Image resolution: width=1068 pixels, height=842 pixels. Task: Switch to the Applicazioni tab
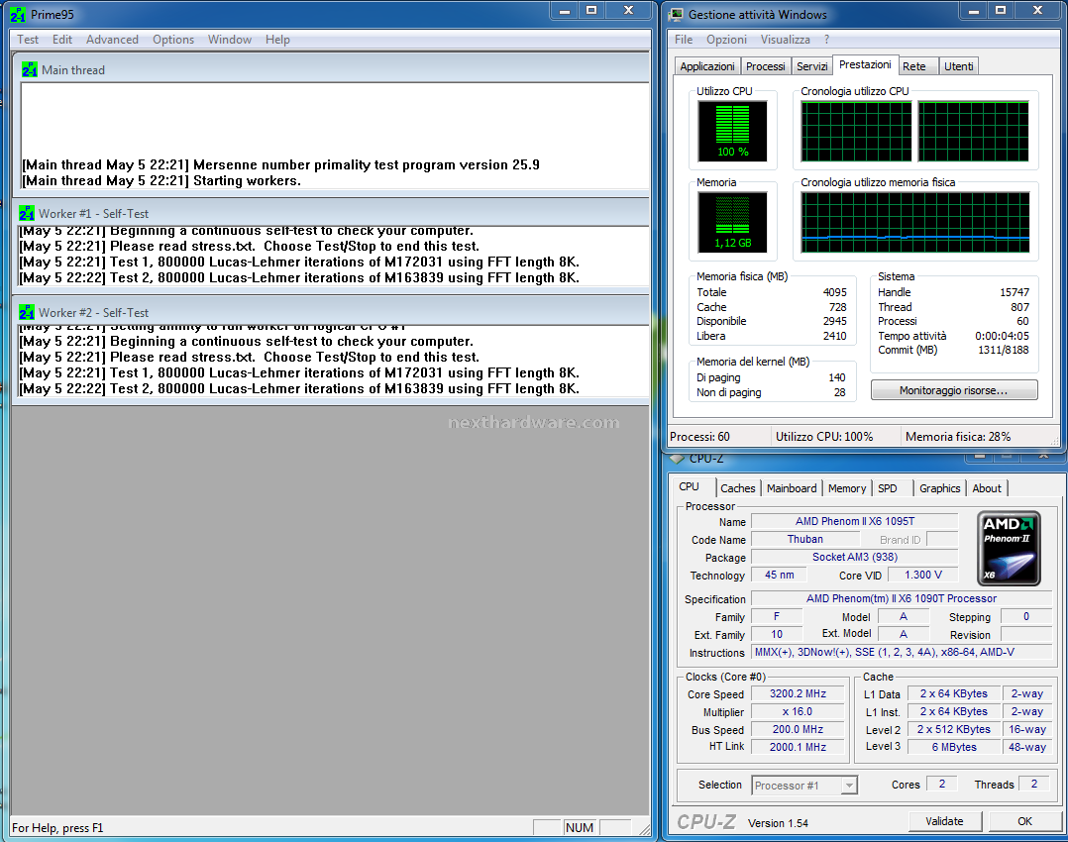coord(707,66)
